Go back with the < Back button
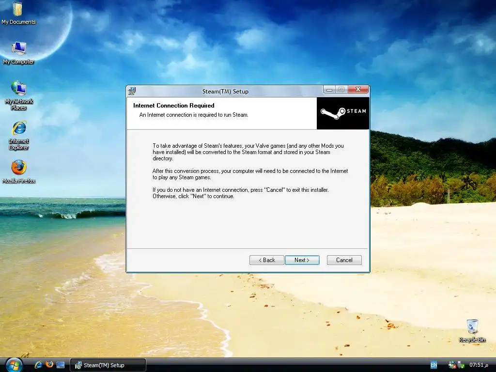The height and width of the screenshot is (372, 496). (267, 260)
